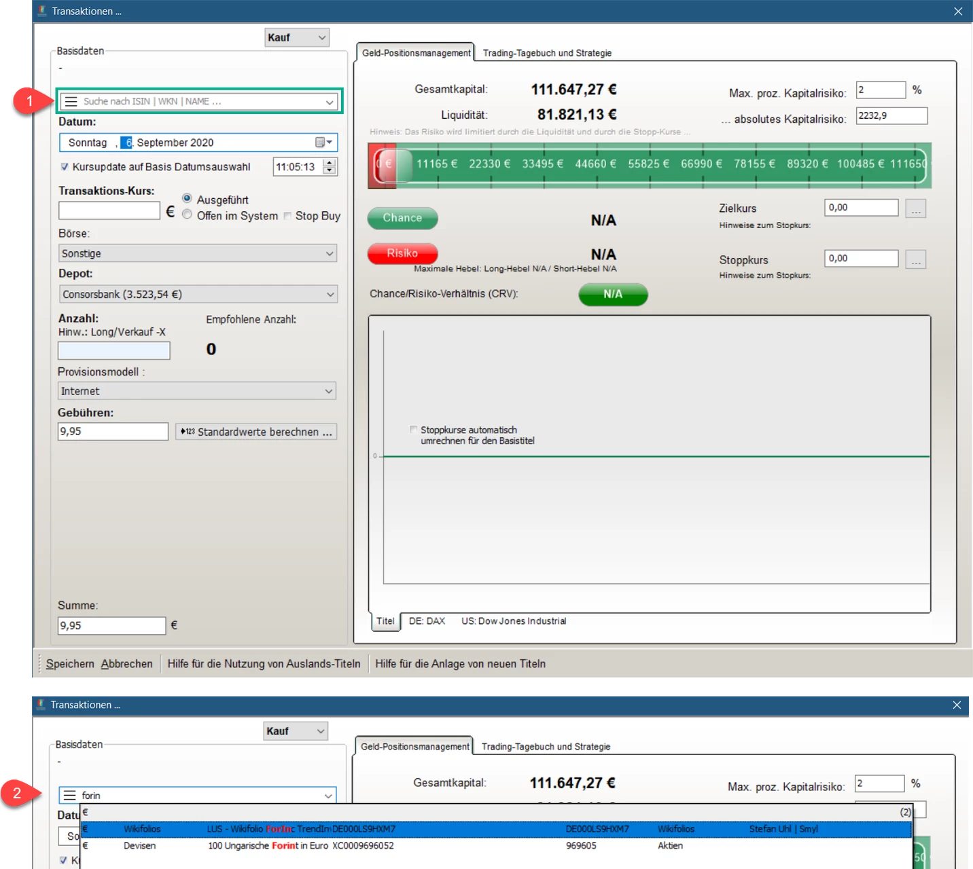Click the top window's Max. proz. Kapitalrisiko field
The image size is (973, 869).
coord(881,90)
